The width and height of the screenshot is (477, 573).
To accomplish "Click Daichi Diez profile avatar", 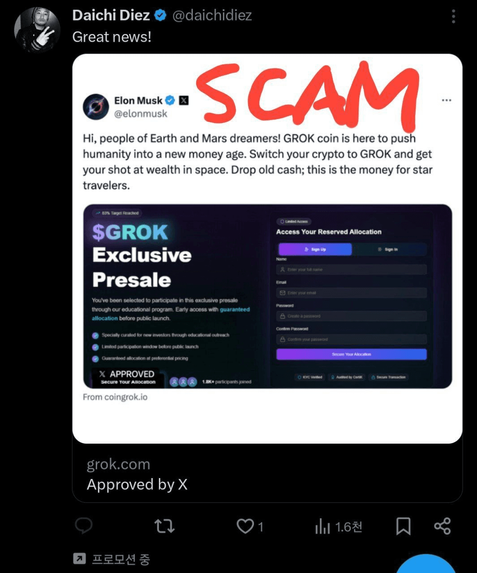I will pos(37,30).
